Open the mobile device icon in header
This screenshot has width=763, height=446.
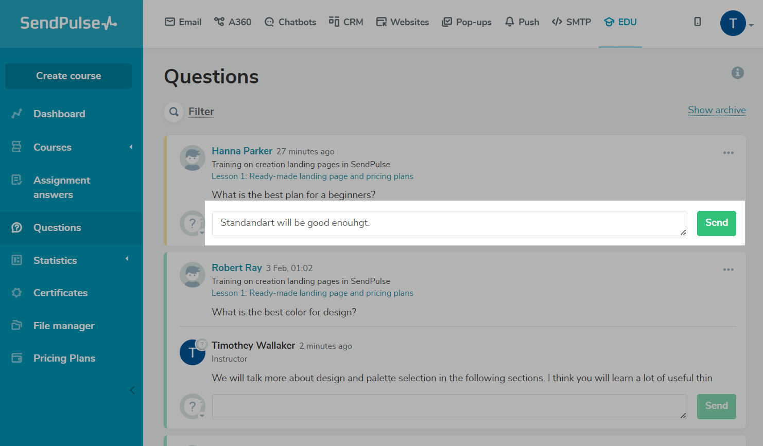point(697,22)
